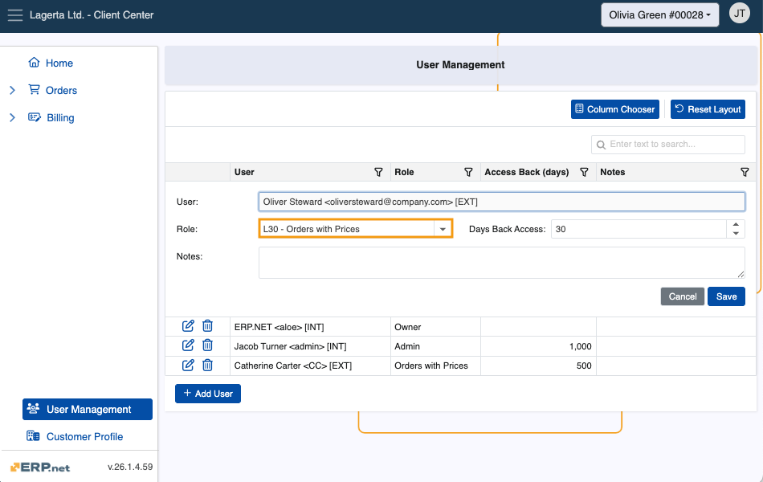Screen dimensions: 763x482
Task: Open the hamburger navigation menu
Action: (15, 15)
